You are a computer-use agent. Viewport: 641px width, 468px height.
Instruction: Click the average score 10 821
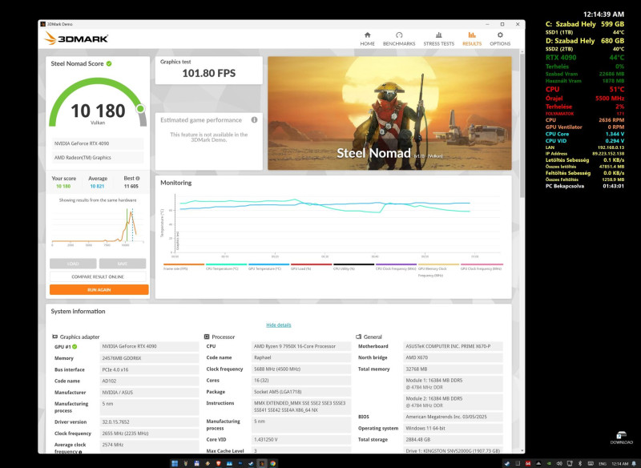97,187
